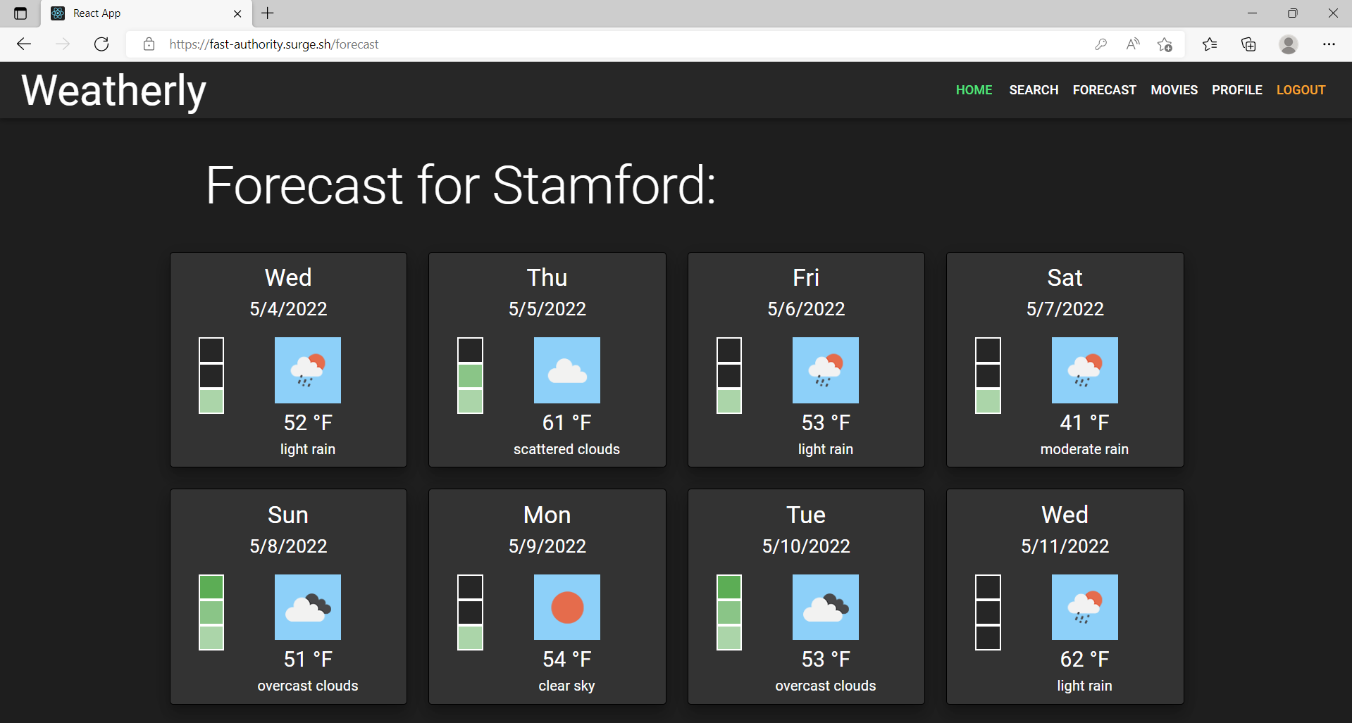Click the level bar gauge on Thu 5/5/2022 card
1352x723 pixels.
(470, 375)
